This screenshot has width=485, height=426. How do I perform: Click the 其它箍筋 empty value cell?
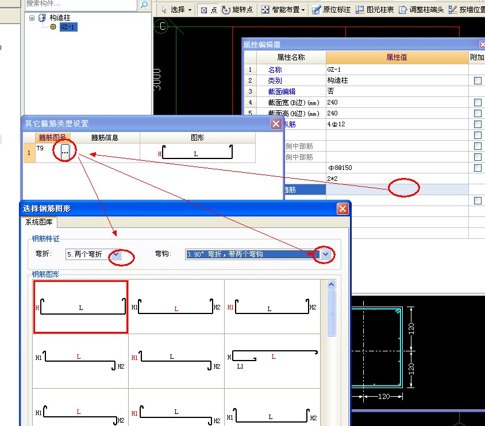click(397, 189)
